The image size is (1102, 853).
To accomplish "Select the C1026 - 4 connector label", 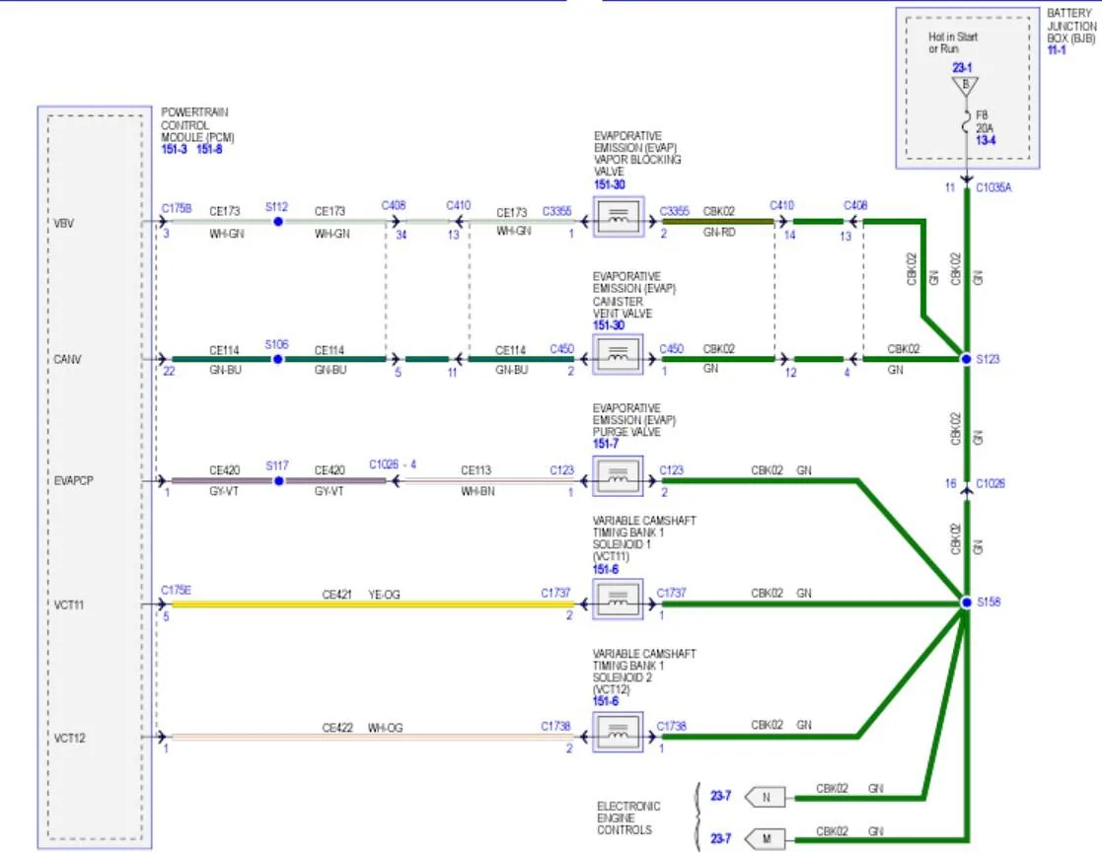I will (x=393, y=464).
